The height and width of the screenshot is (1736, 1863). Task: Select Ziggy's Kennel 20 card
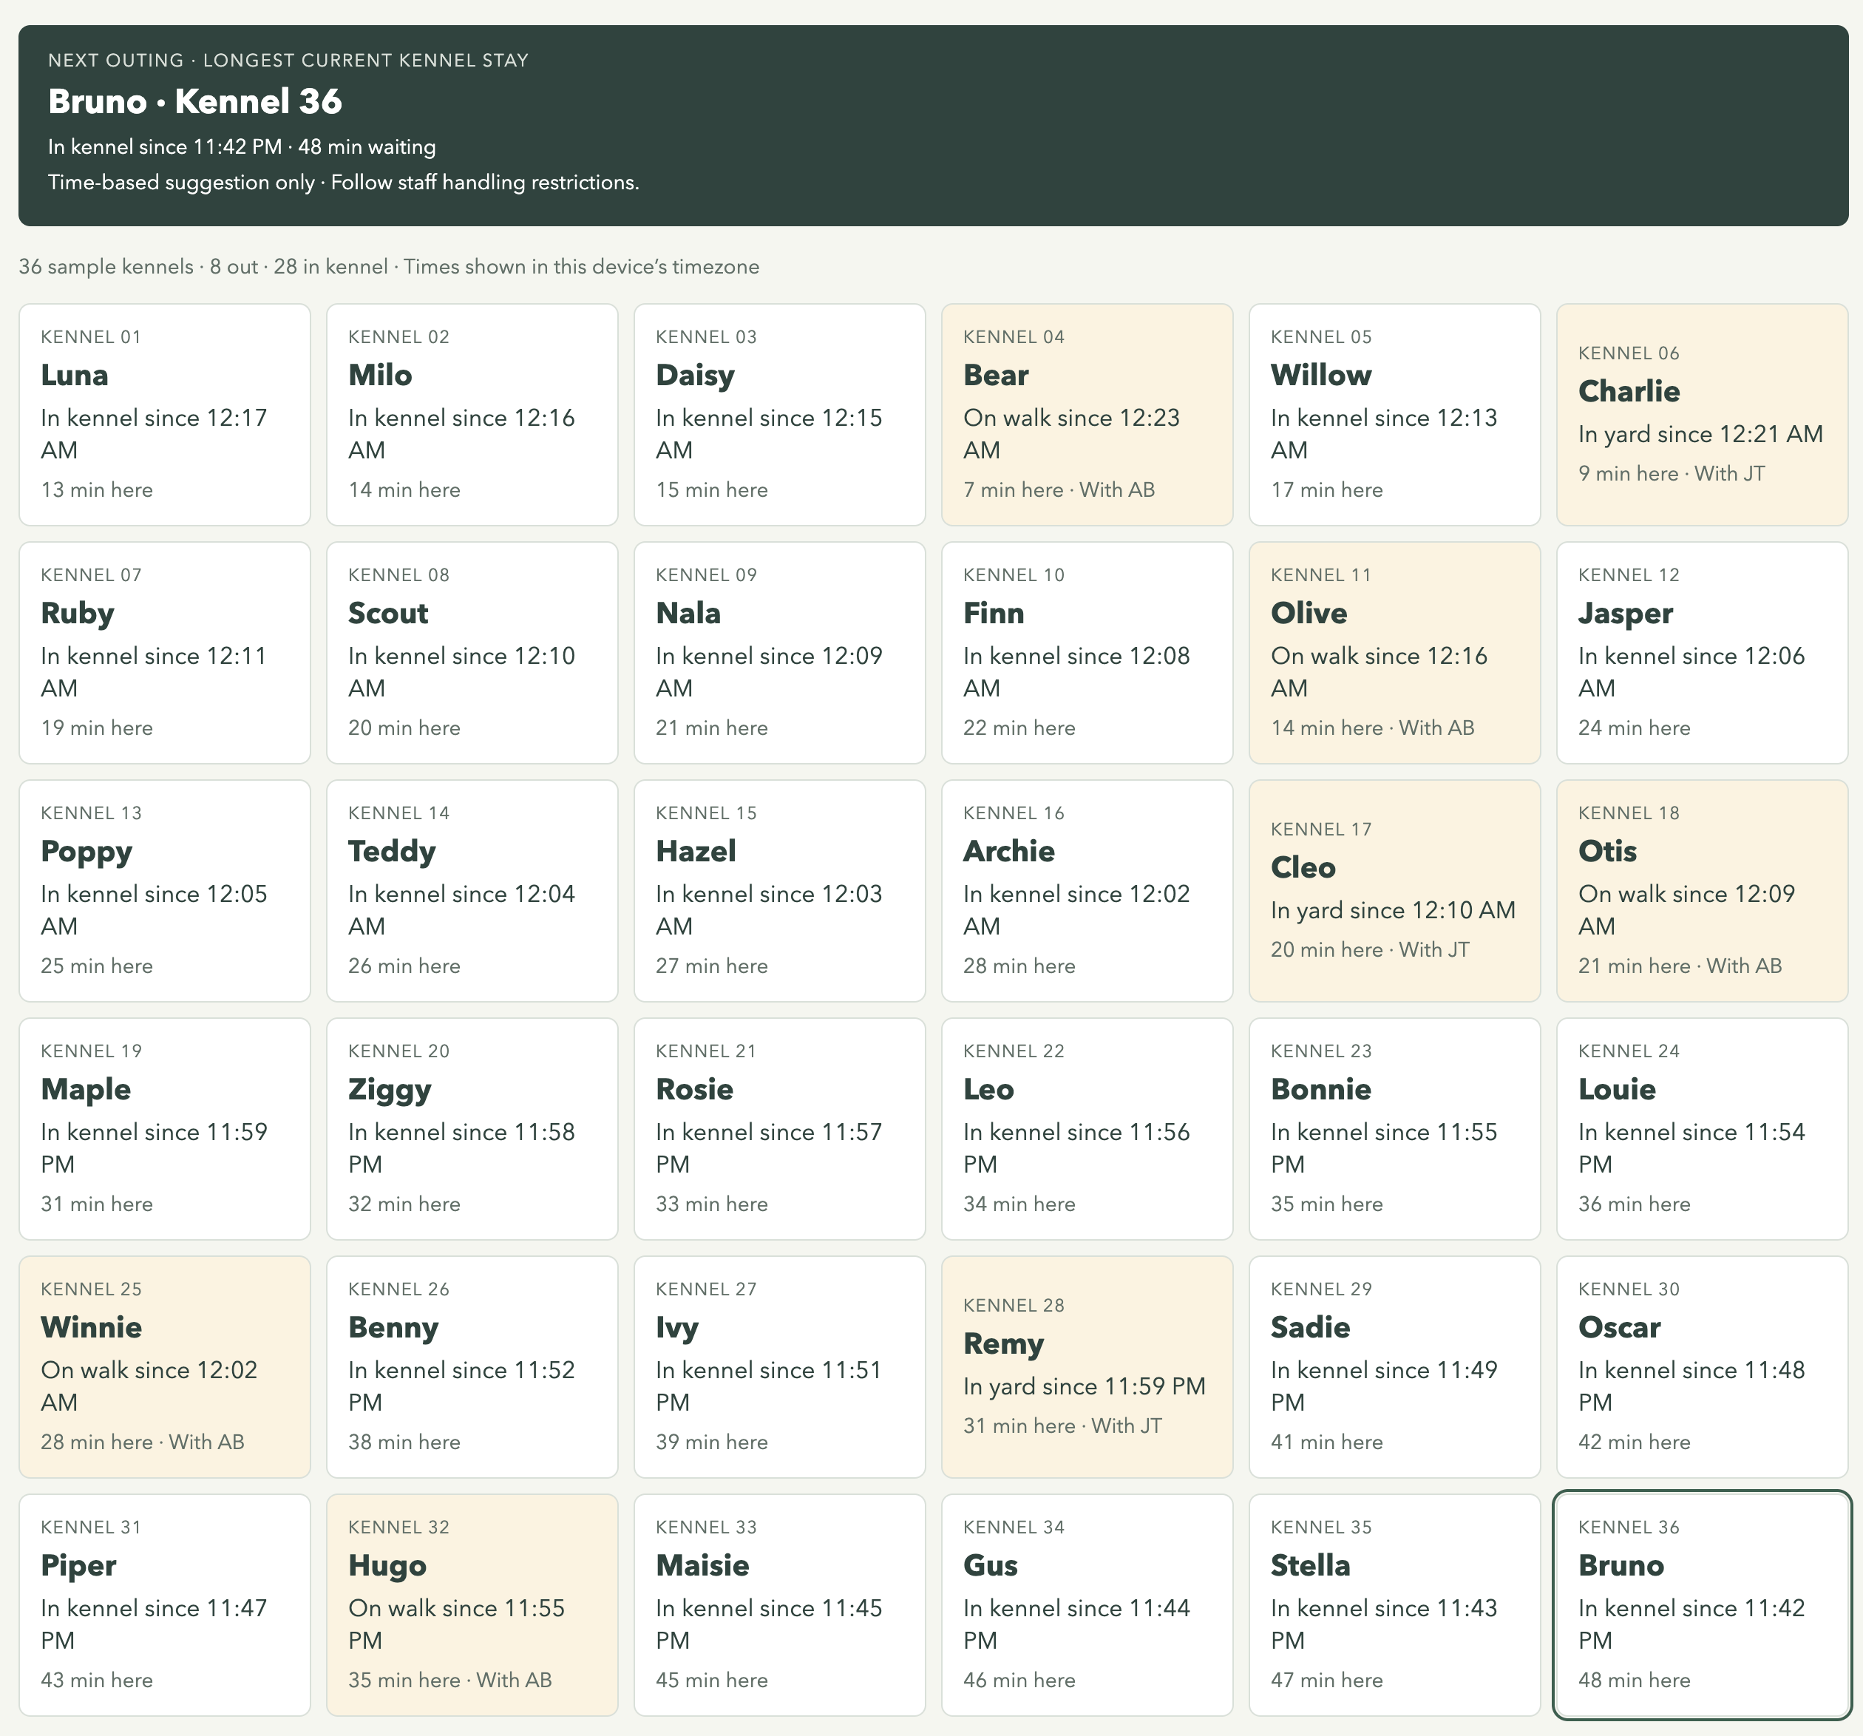472,1128
